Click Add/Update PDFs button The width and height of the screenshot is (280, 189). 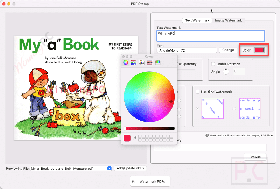130,168
